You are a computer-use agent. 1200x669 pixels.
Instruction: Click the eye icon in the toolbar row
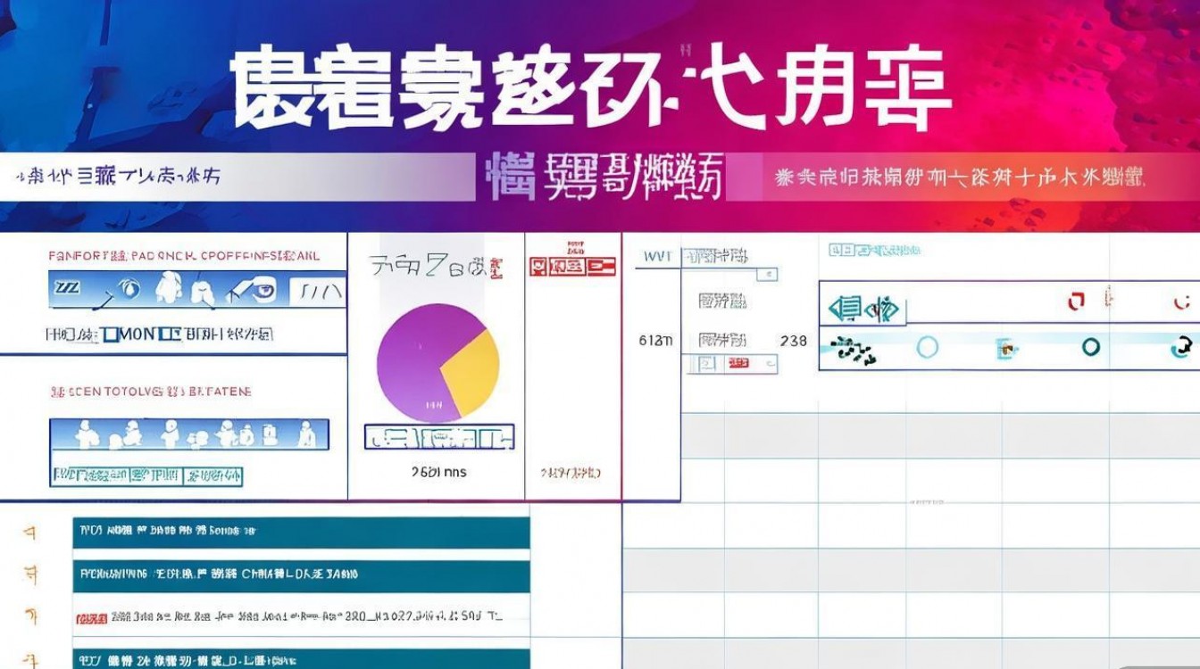pyautogui.click(x=263, y=289)
